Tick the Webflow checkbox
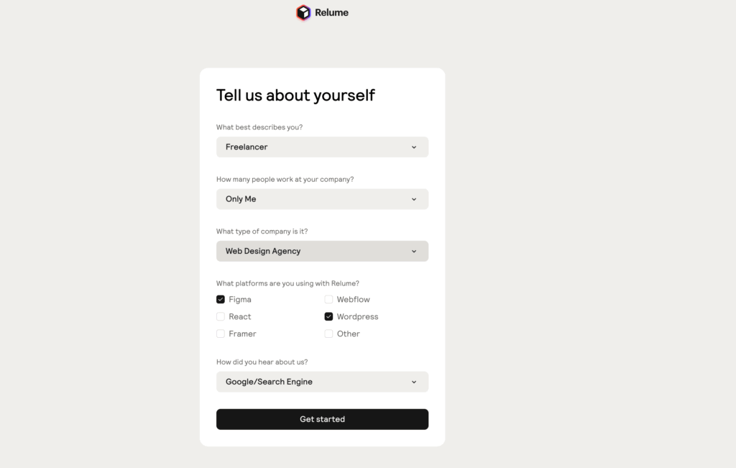736x468 pixels. (328, 299)
